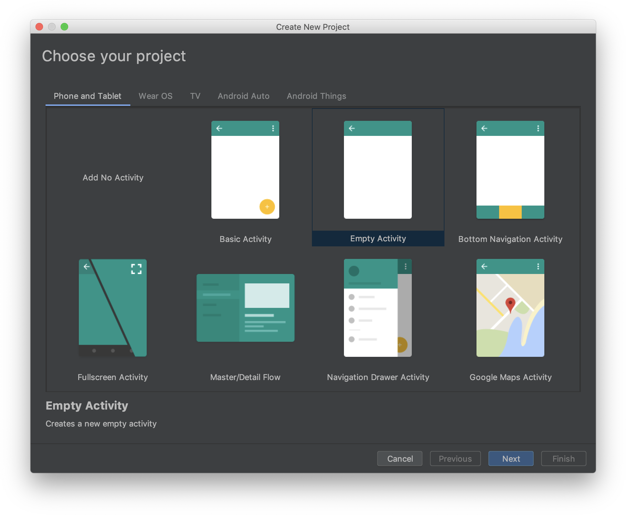Viewport: 626px width, 515px height.
Task: Switch to the Android Auto tab
Action: [243, 96]
